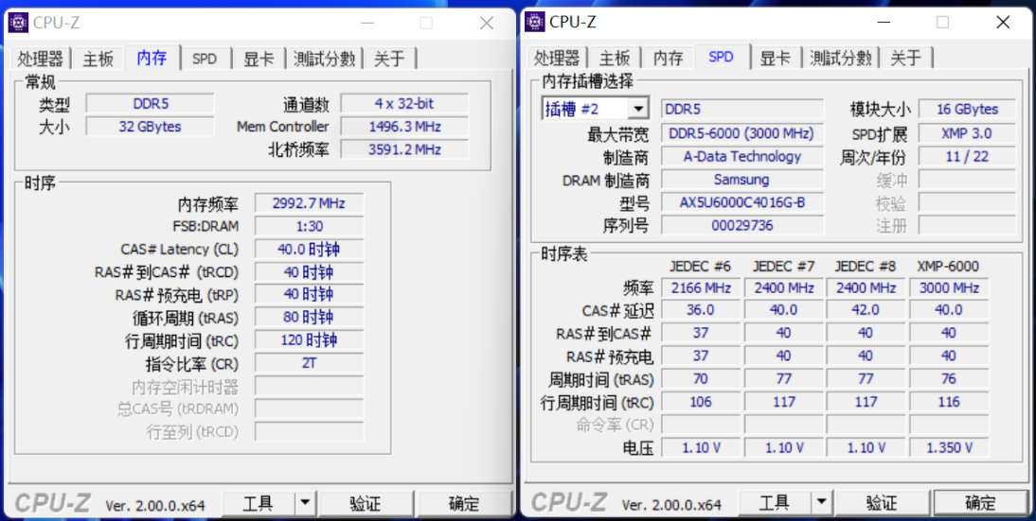This screenshot has height=521, width=1036.
Task: Open 显卡 tab in left CPU-Z window
Action: [259, 59]
